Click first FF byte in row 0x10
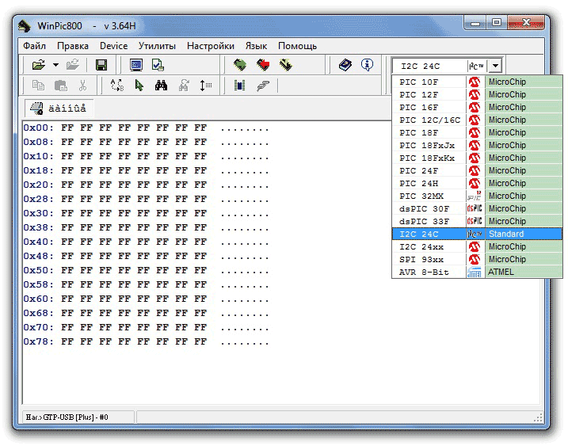 coord(67,156)
